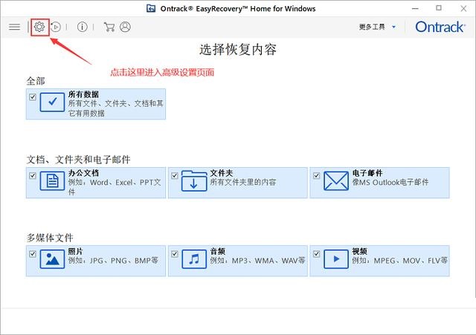Click the Ontrack logo
476x335 pixels.
[x=440, y=27]
